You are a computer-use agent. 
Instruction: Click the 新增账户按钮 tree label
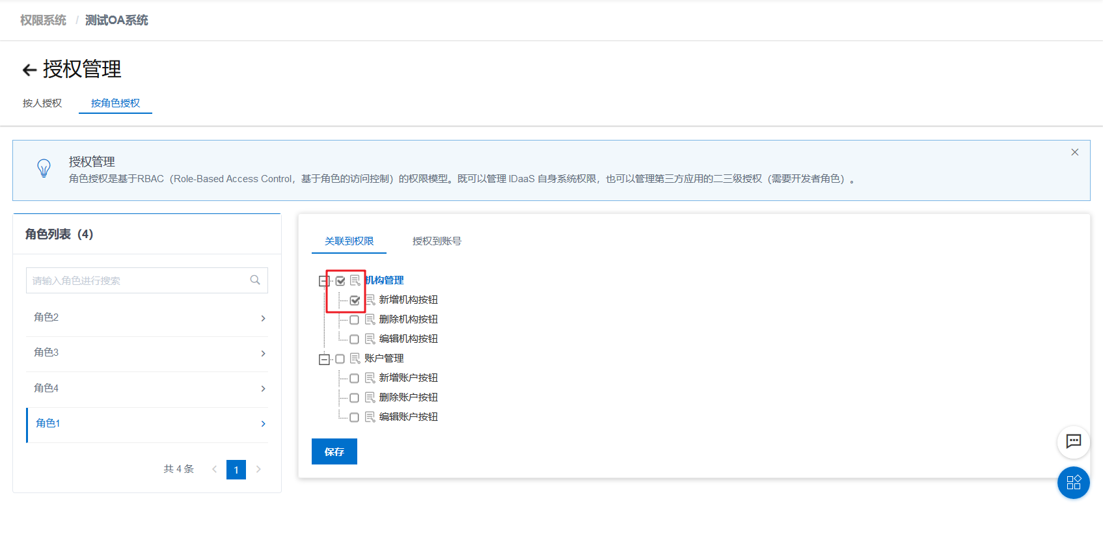click(x=409, y=378)
